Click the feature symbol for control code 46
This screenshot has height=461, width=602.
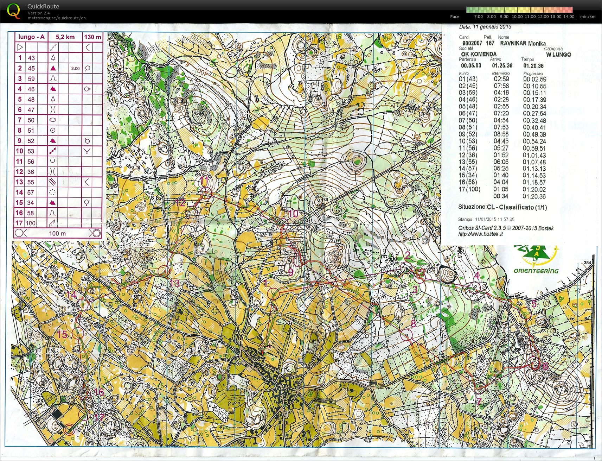click(x=53, y=89)
